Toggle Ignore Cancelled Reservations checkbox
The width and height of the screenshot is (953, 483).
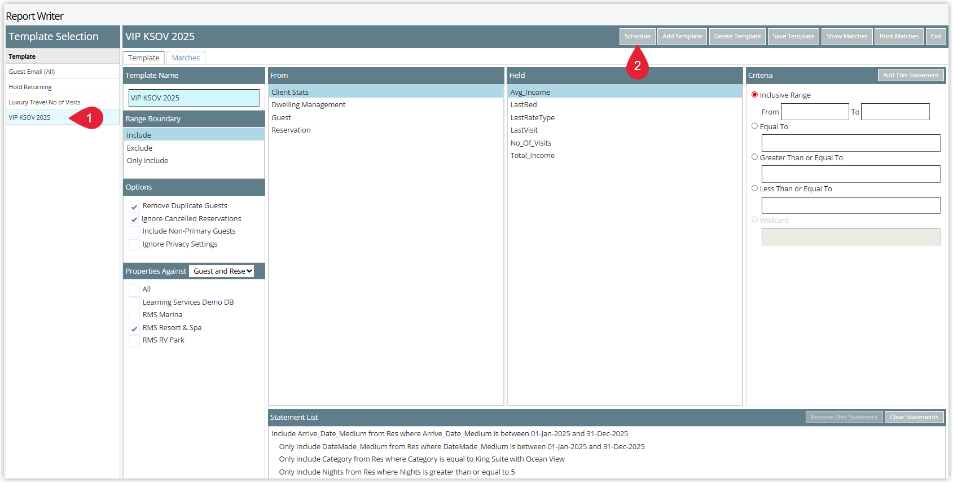pos(134,219)
